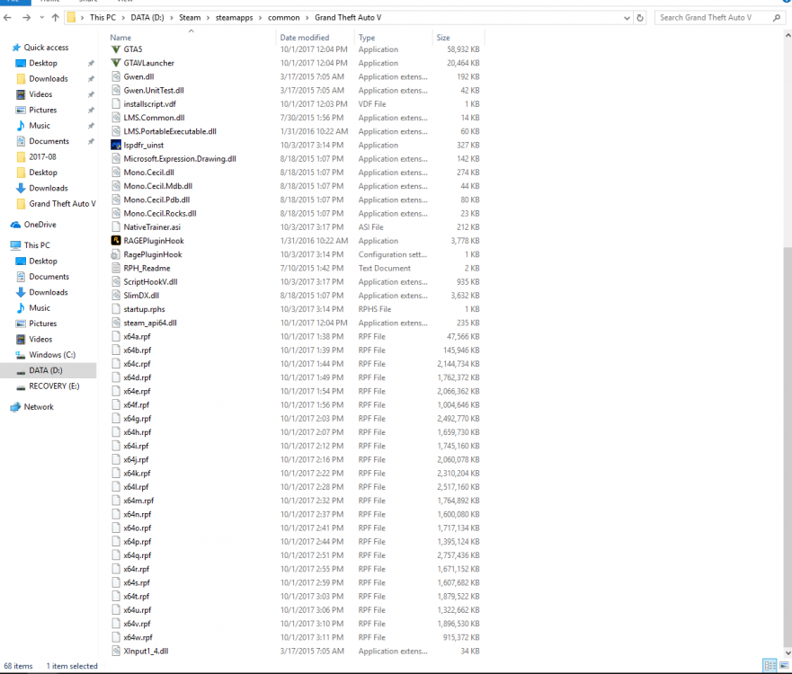Image resolution: width=792 pixels, height=674 pixels.
Task: Select x64w.rpf file name
Action: [x=138, y=637]
